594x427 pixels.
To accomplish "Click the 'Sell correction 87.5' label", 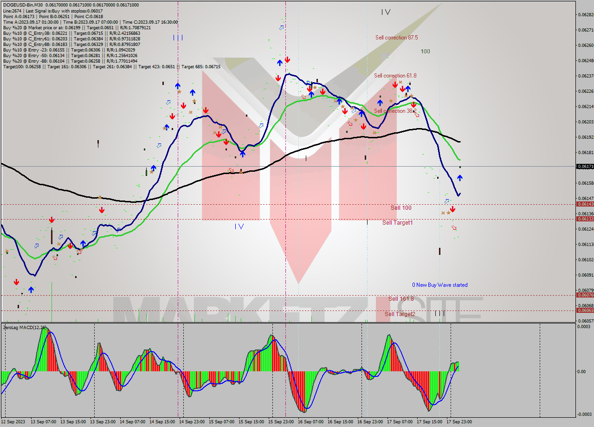I will click(x=397, y=38).
